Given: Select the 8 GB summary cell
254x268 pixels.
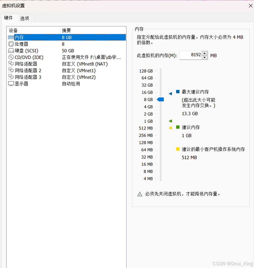Looking at the screenshot, I should (67, 37).
